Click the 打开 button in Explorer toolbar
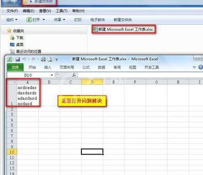The width and height of the screenshot is (203, 175). pyautogui.click(x=33, y=20)
